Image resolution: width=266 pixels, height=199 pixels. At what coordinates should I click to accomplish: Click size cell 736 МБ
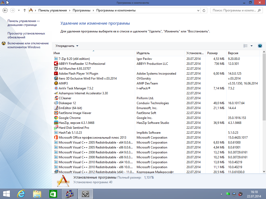coord(219,64)
